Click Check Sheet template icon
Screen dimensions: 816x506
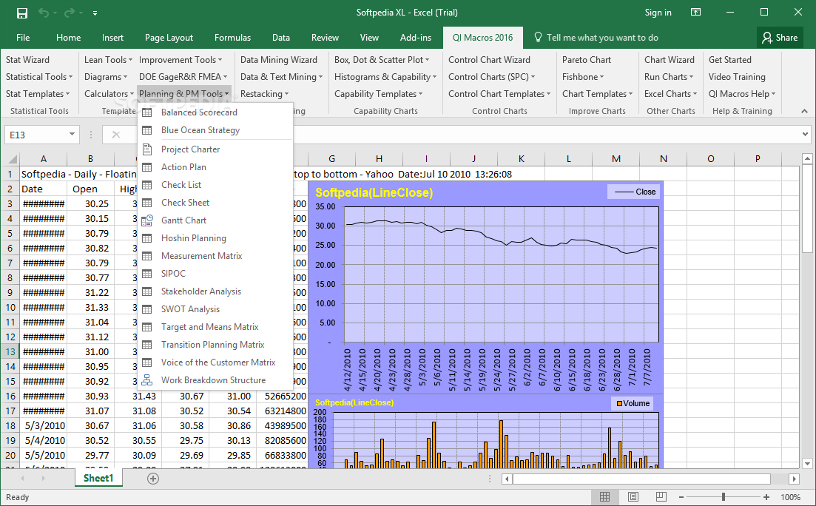coord(147,203)
